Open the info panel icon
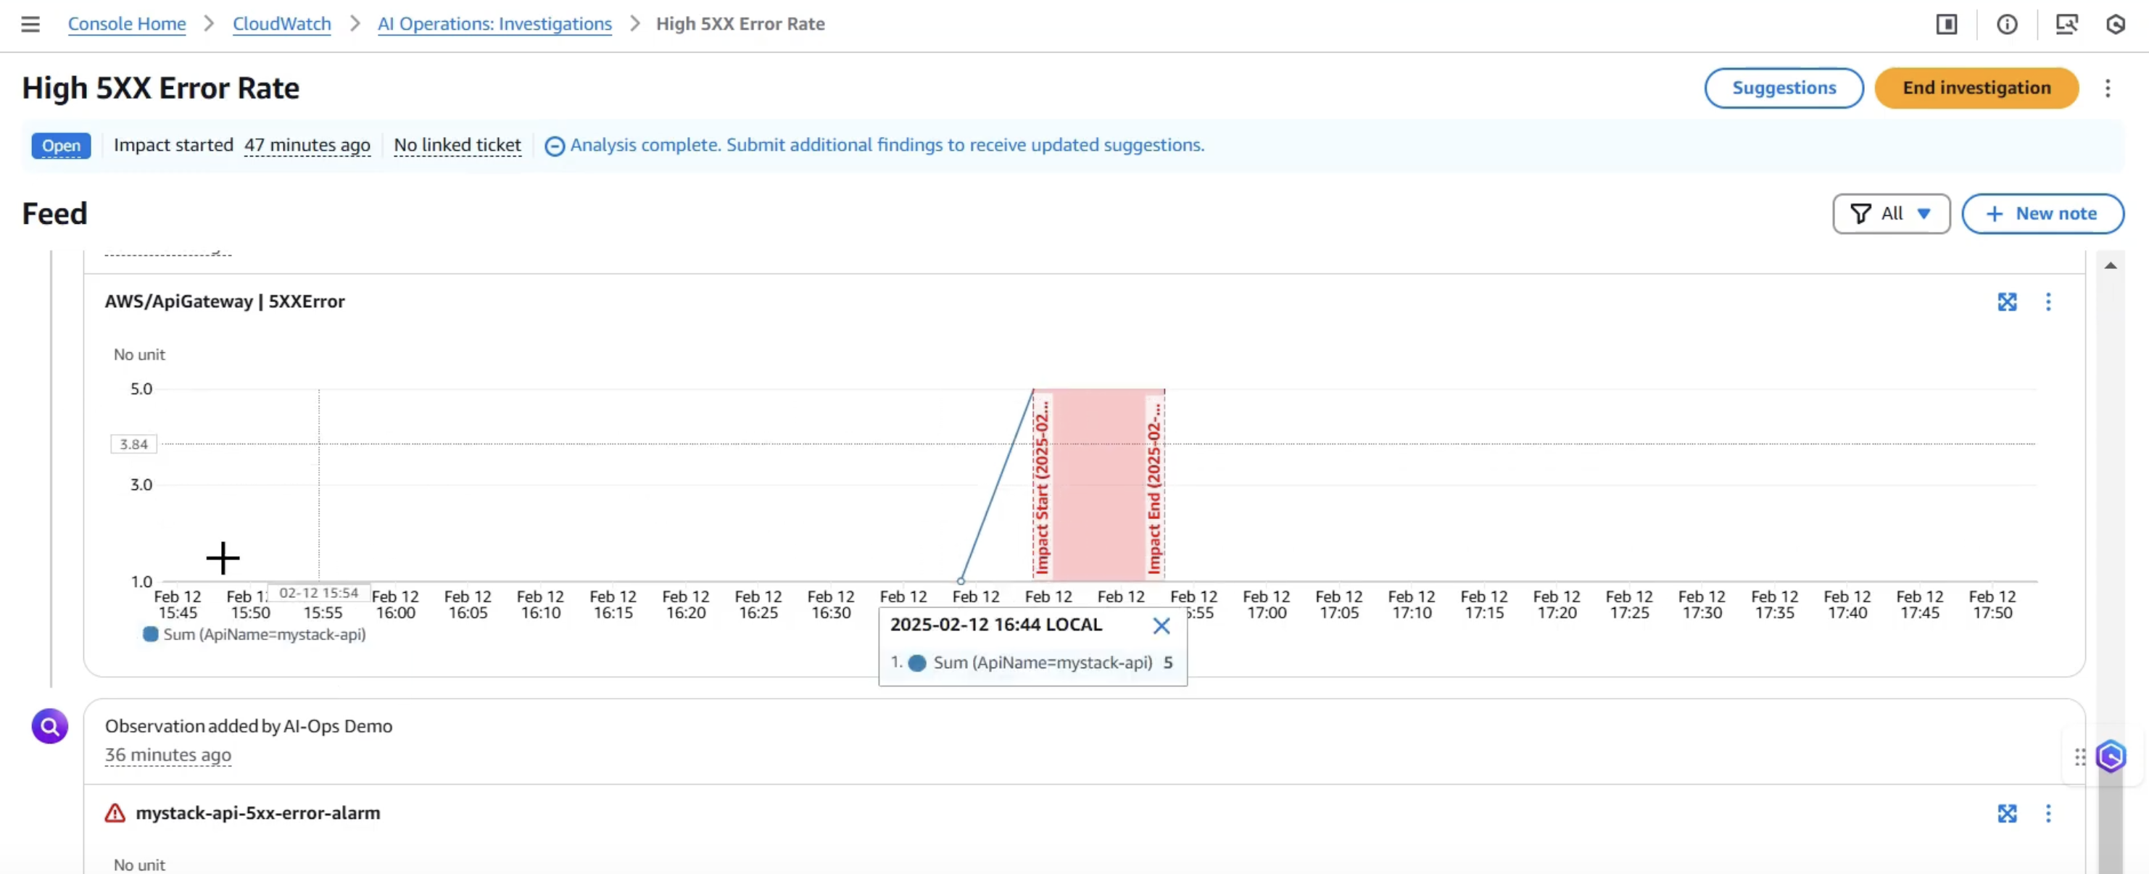The height and width of the screenshot is (874, 2149). (x=2006, y=24)
